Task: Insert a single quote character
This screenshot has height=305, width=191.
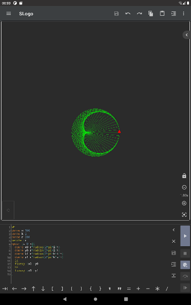Action: (110, 289)
